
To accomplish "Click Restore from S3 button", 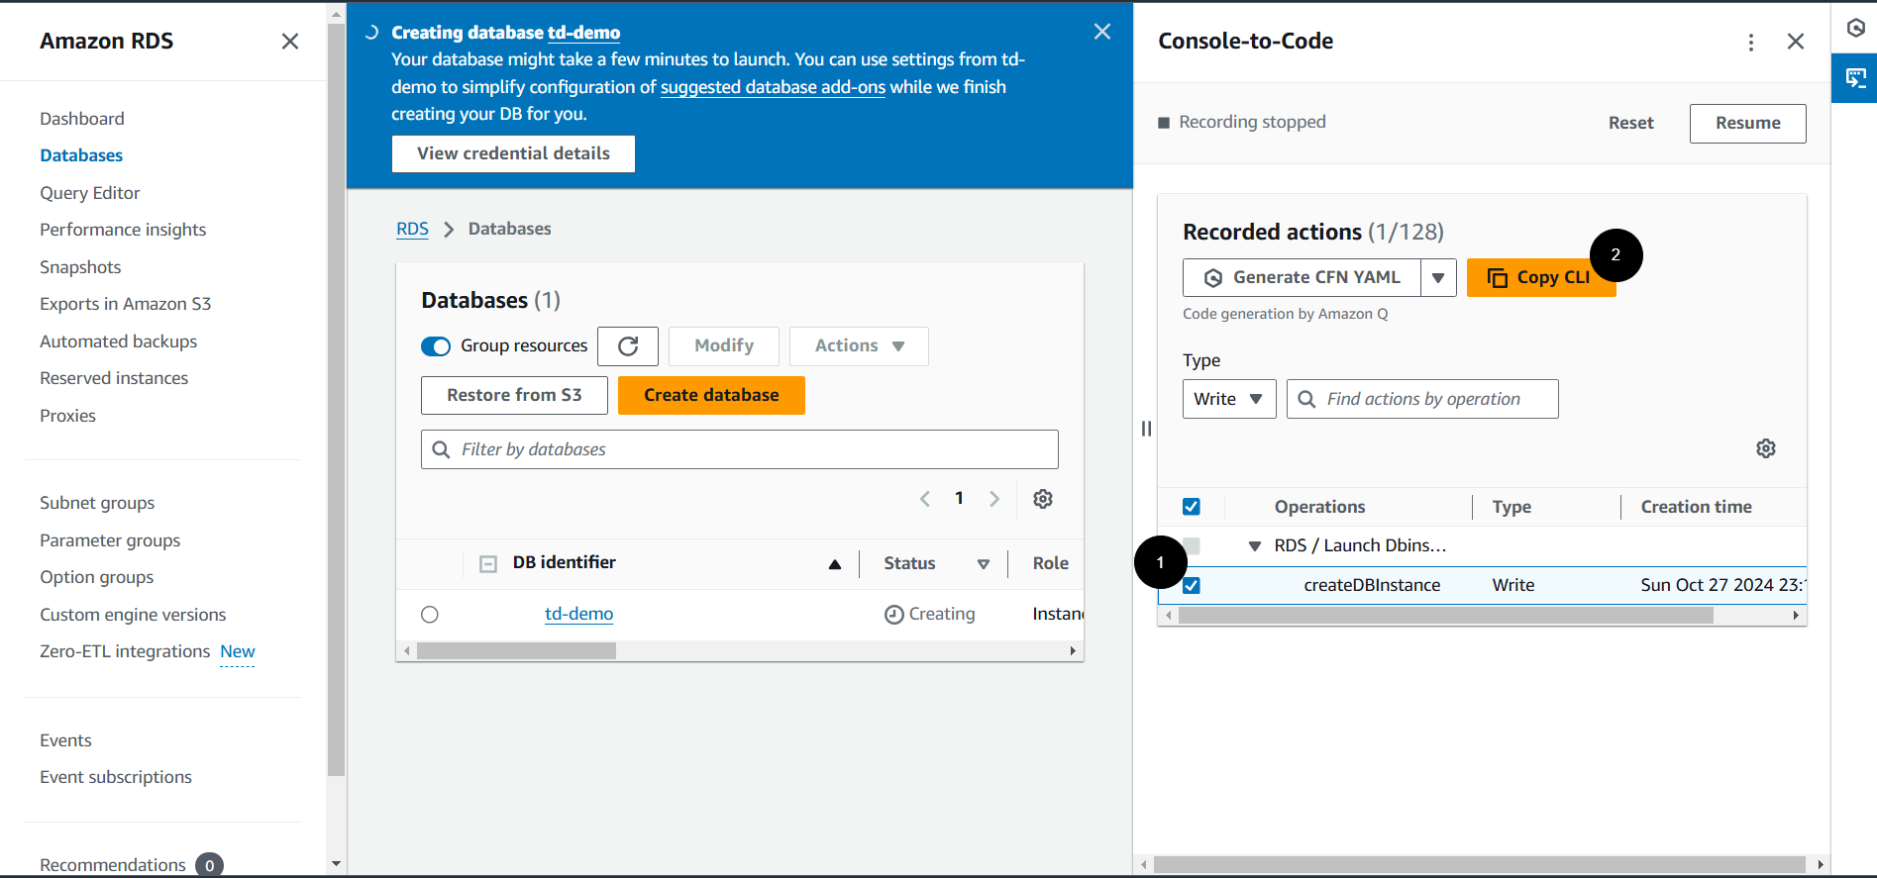I will (x=514, y=395).
